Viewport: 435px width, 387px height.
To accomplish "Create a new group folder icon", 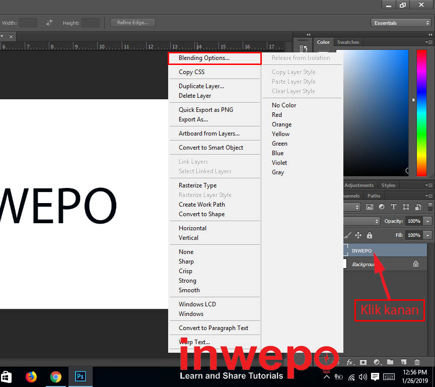I will pyautogui.click(x=390, y=362).
